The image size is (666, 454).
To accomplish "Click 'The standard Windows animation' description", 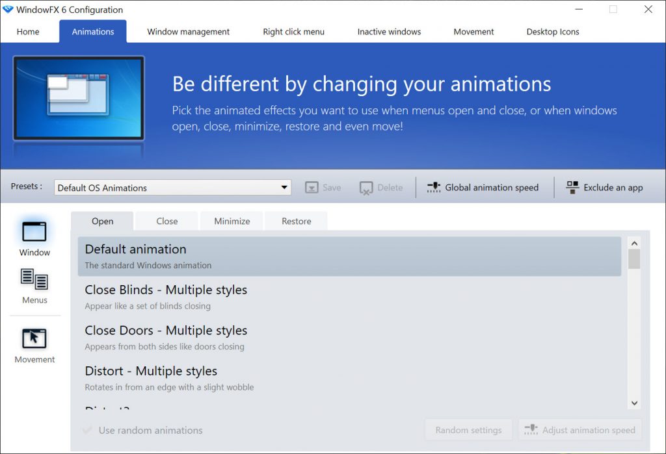I will click(148, 265).
